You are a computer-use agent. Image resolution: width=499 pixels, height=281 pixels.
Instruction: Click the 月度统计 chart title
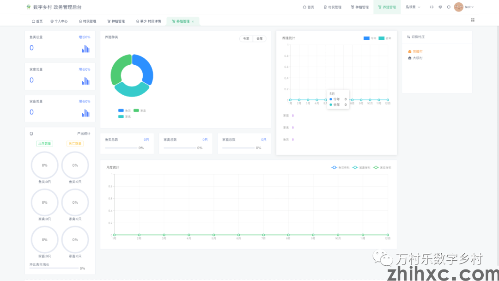point(113,167)
